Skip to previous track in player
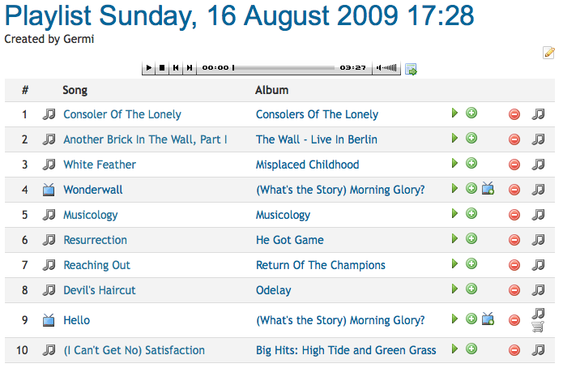 tap(176, 67)
